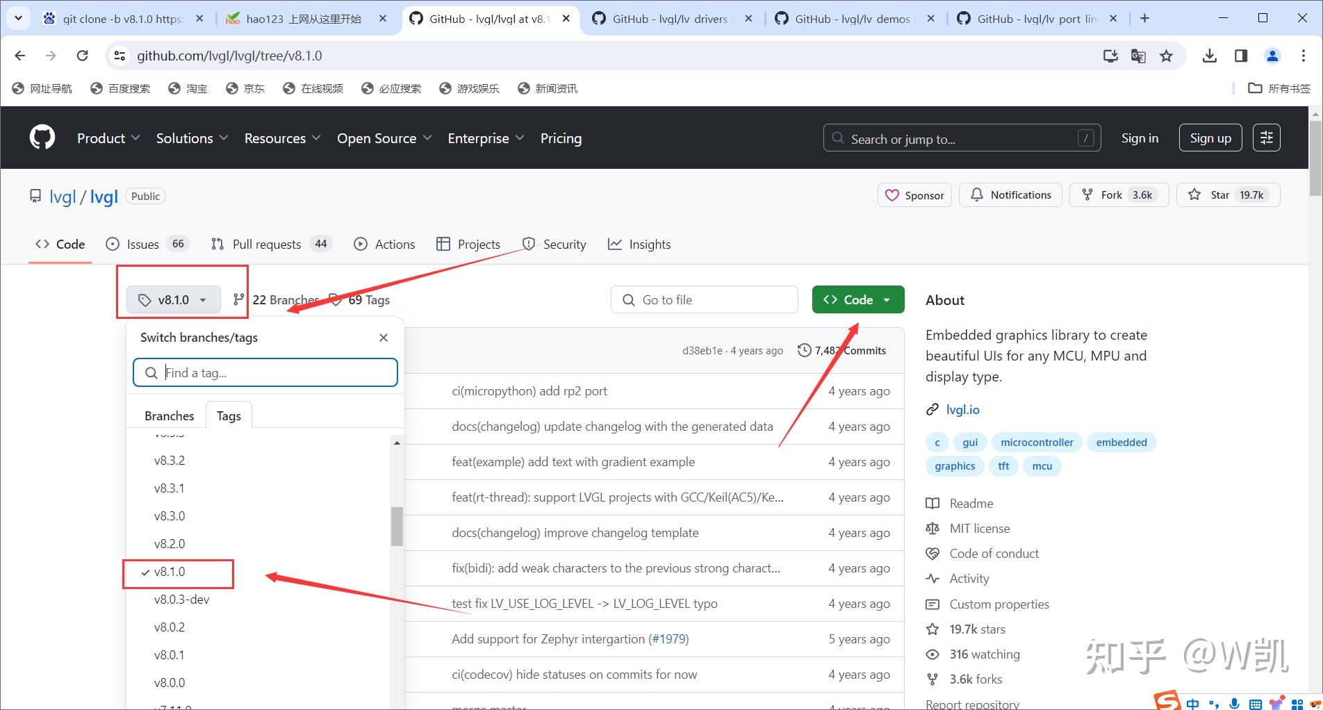Click the translate page icon

coord(1138,56)
